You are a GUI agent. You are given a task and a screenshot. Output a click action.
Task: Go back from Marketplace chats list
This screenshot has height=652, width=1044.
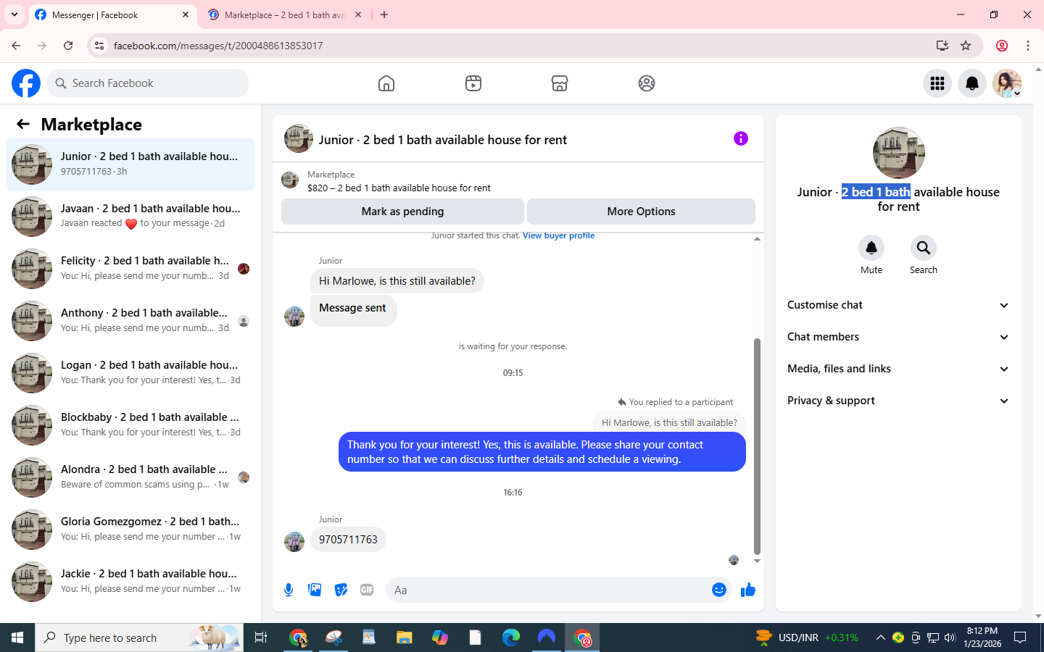coord(23,125)
